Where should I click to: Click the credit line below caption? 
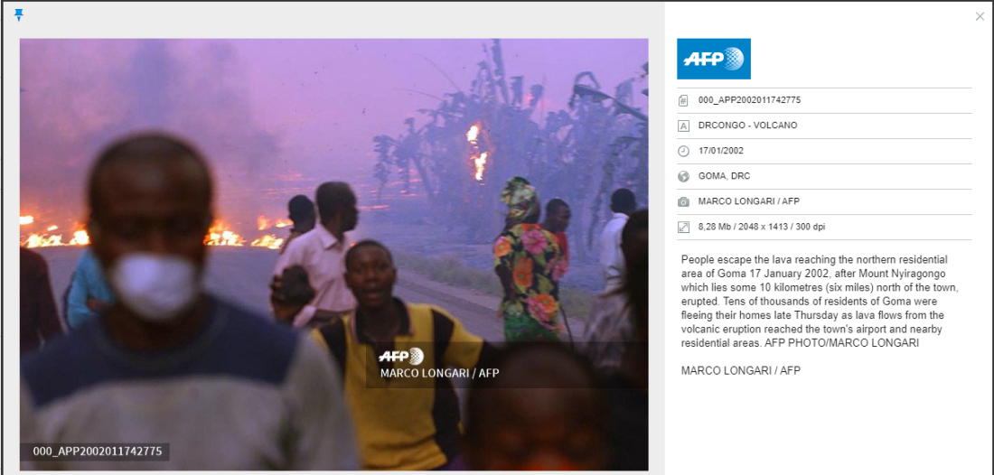[740, 370]
